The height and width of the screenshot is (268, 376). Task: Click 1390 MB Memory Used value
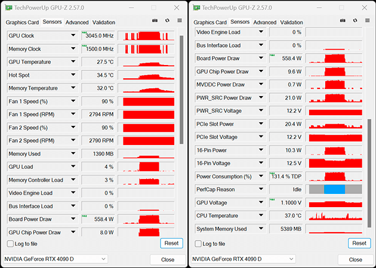point(98,153)
